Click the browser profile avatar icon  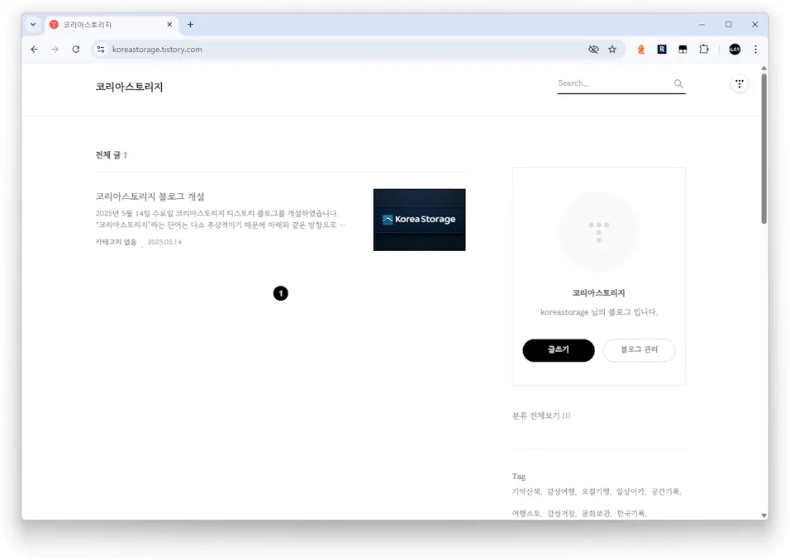pos(734,49)
